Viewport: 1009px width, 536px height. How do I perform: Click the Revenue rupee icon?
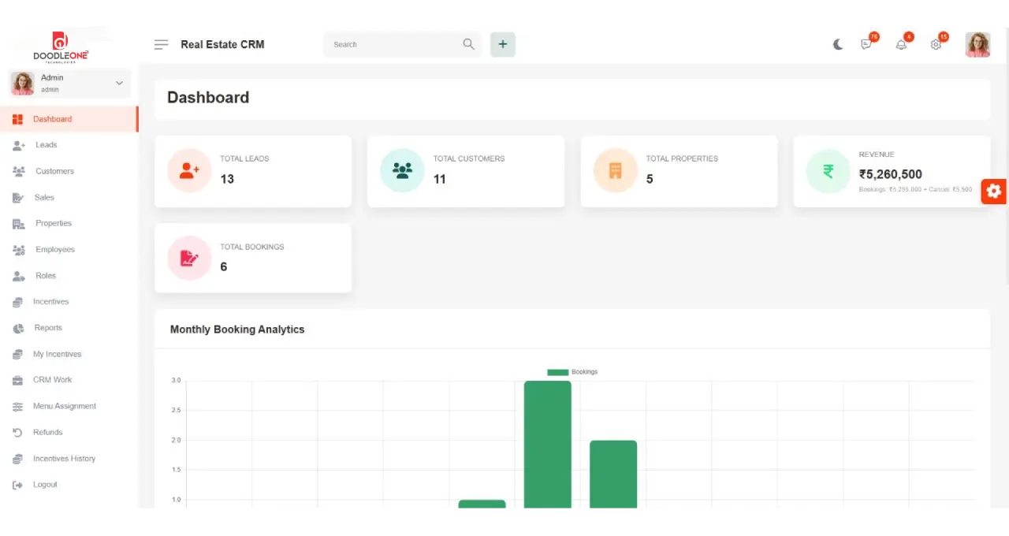828,170
